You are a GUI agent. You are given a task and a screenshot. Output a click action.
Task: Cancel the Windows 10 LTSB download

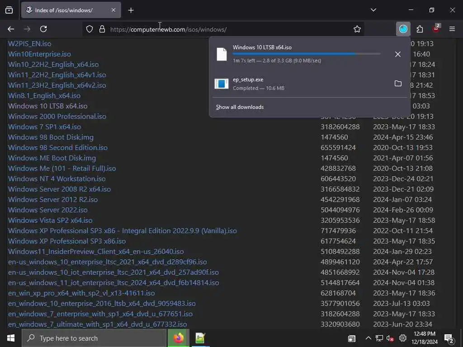point(398,54)
